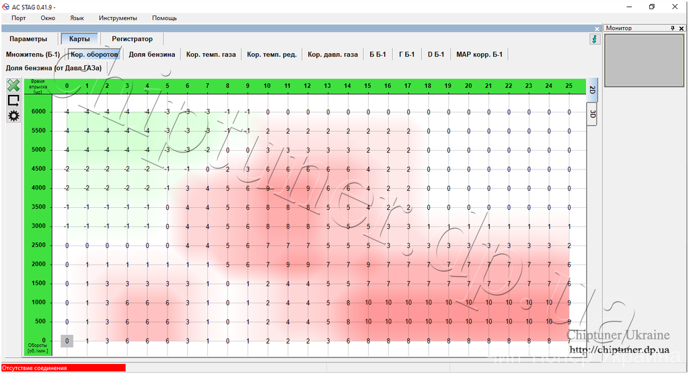Click the 500 RPM row header
This screenshot has height=374, width=689.
tap(40, 322)
